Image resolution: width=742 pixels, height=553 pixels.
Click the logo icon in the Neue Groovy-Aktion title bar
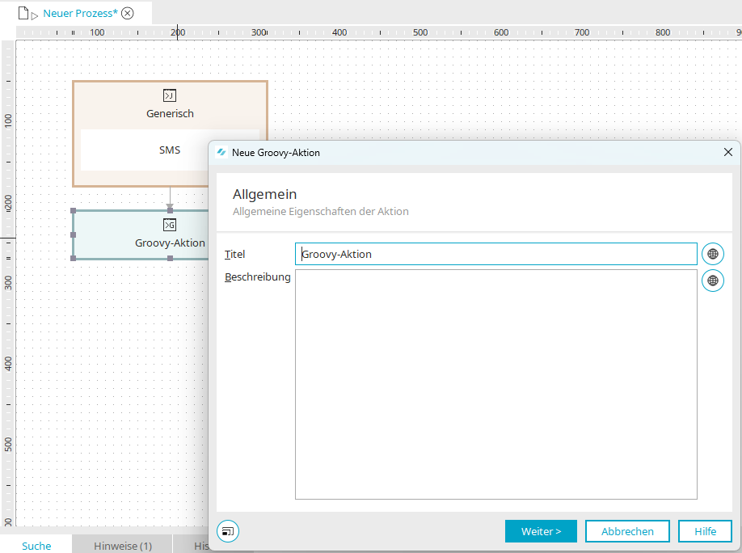tap(221, 152)
